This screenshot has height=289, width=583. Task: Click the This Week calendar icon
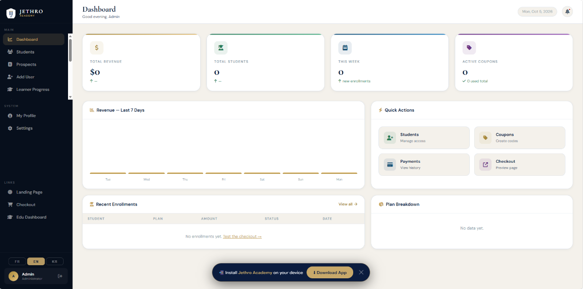point(345,48)
